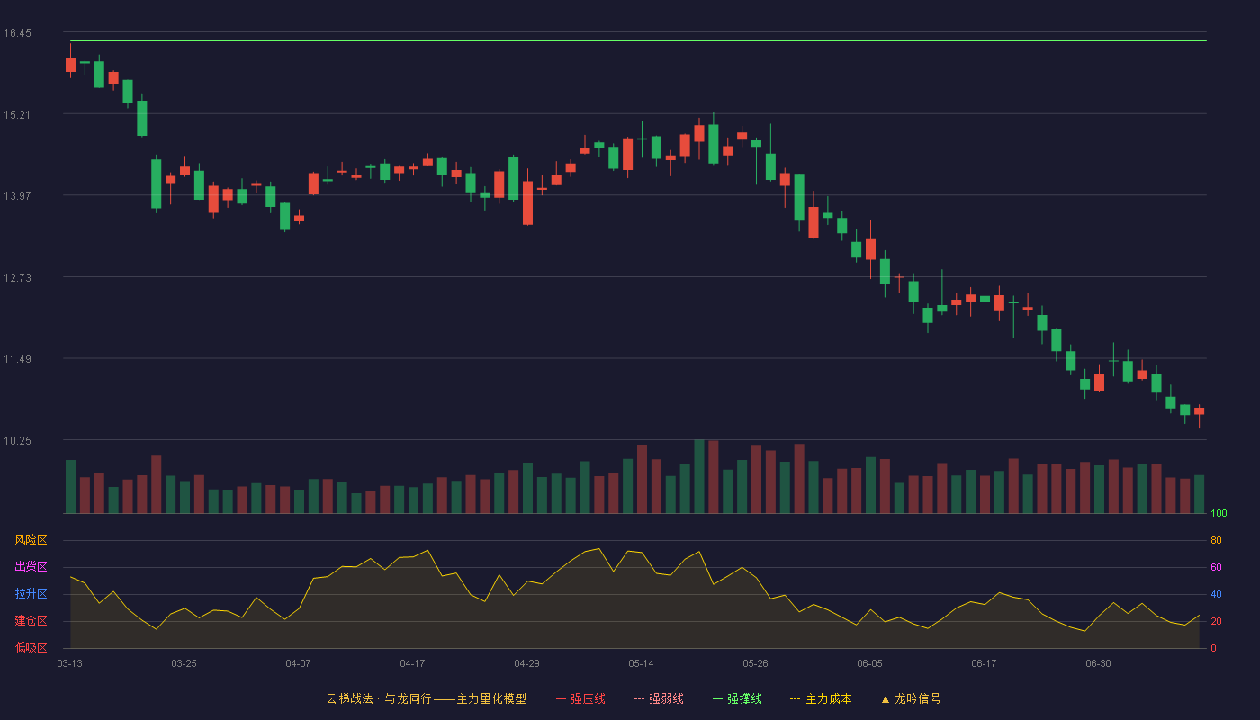
Task: Click the green line icon beside 强撑线
Action: coord(718,698)
